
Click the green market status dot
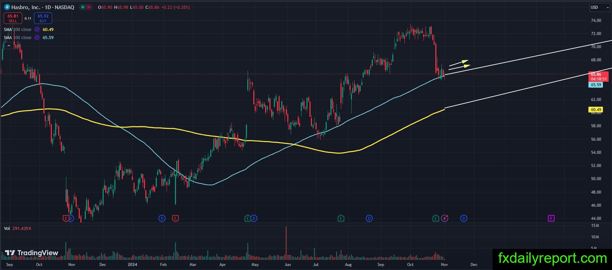pos(83,7)
